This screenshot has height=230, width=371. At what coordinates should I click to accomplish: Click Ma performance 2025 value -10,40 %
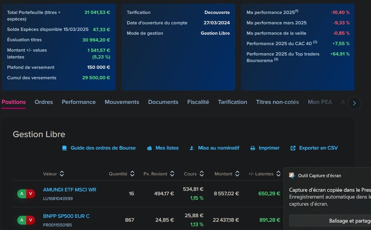(340, 12)
